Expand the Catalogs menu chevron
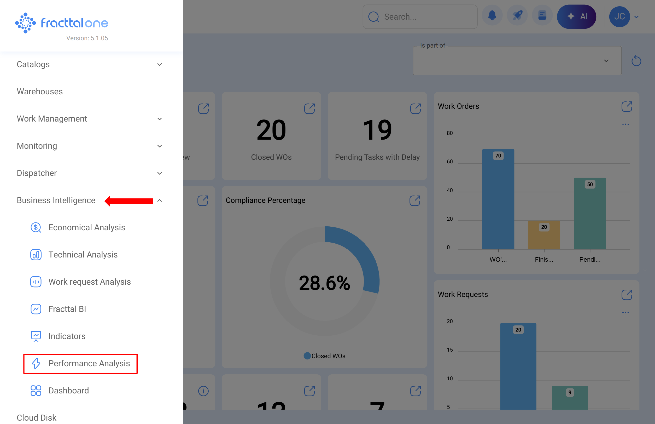The image size is (655, 424). click(160, 64)
